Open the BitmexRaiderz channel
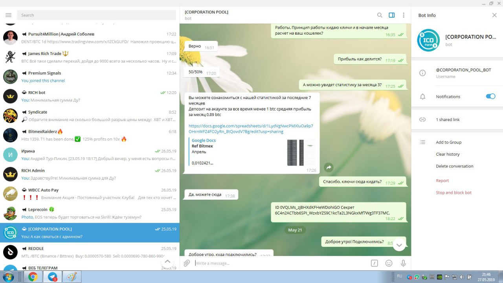 coord(90,135)
